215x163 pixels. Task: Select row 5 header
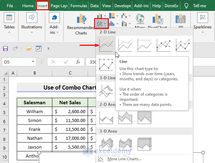click(4, 112)
